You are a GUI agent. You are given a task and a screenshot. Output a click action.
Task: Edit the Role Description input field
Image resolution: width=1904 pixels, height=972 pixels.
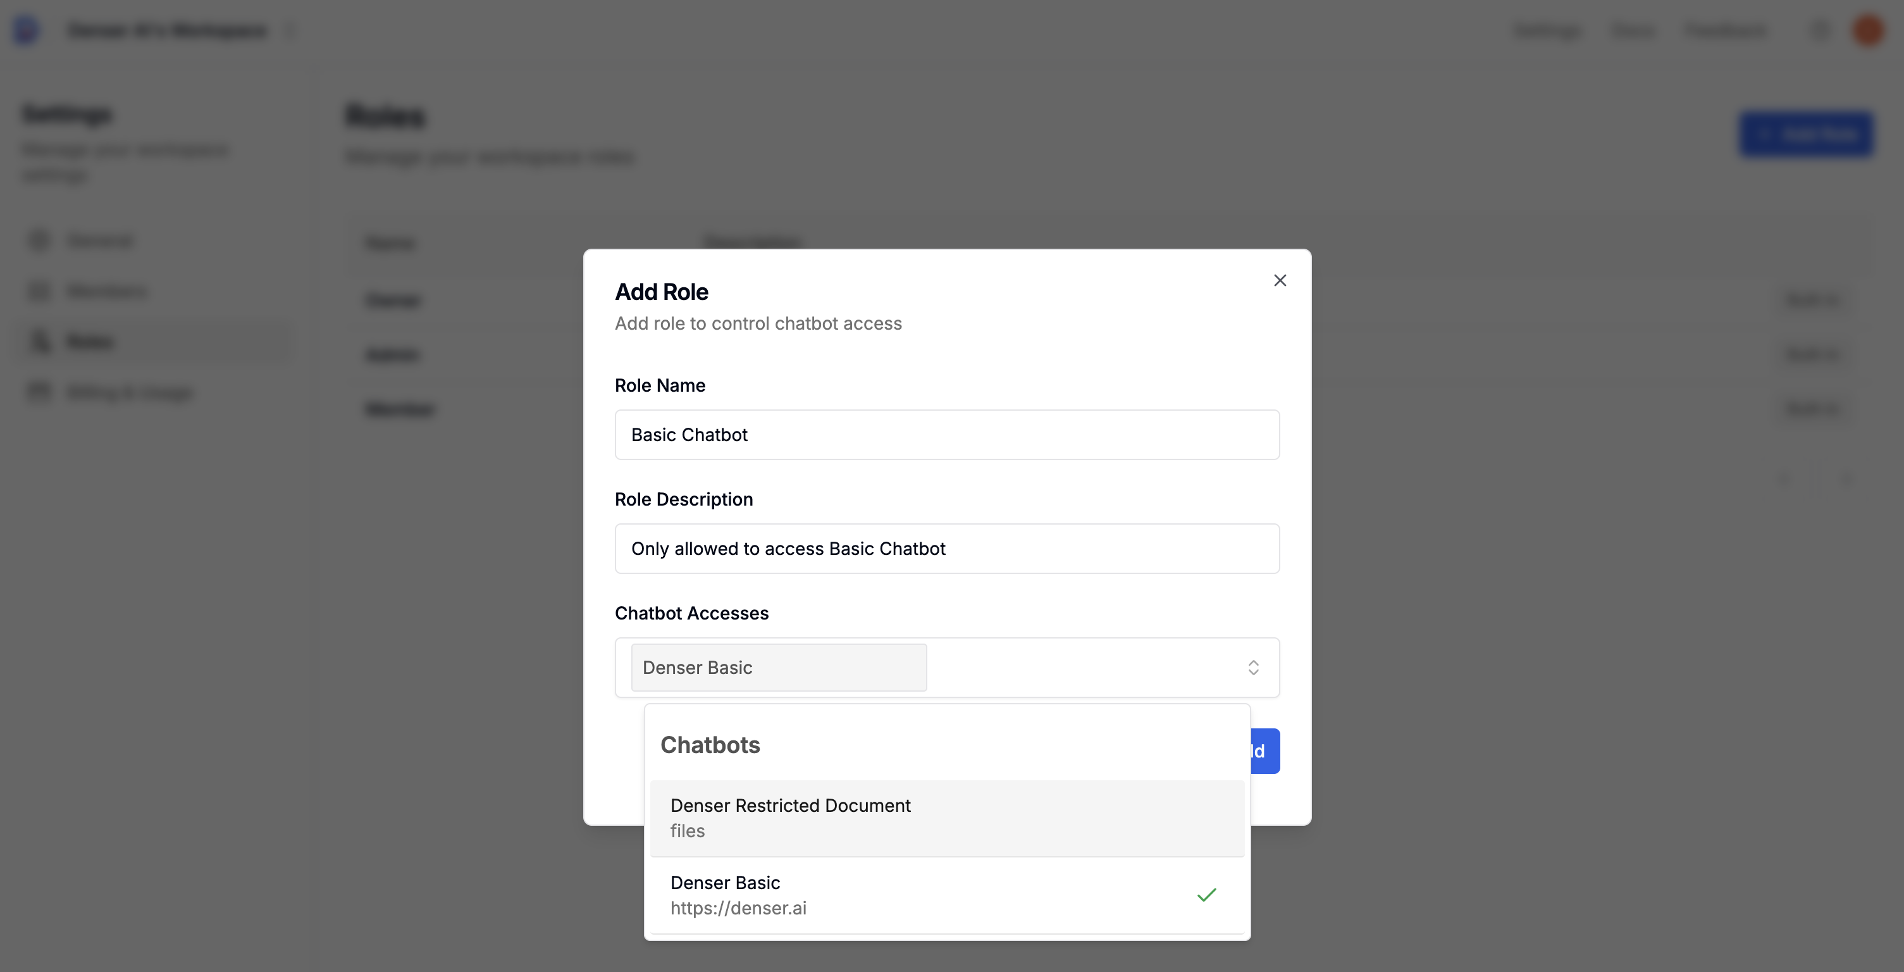[947, 549]
